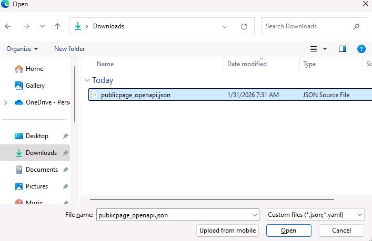The height and width of the screenshot is (241, 372).
Task: Select the publicpage_openapi.json file
Action: pos(230,95)
